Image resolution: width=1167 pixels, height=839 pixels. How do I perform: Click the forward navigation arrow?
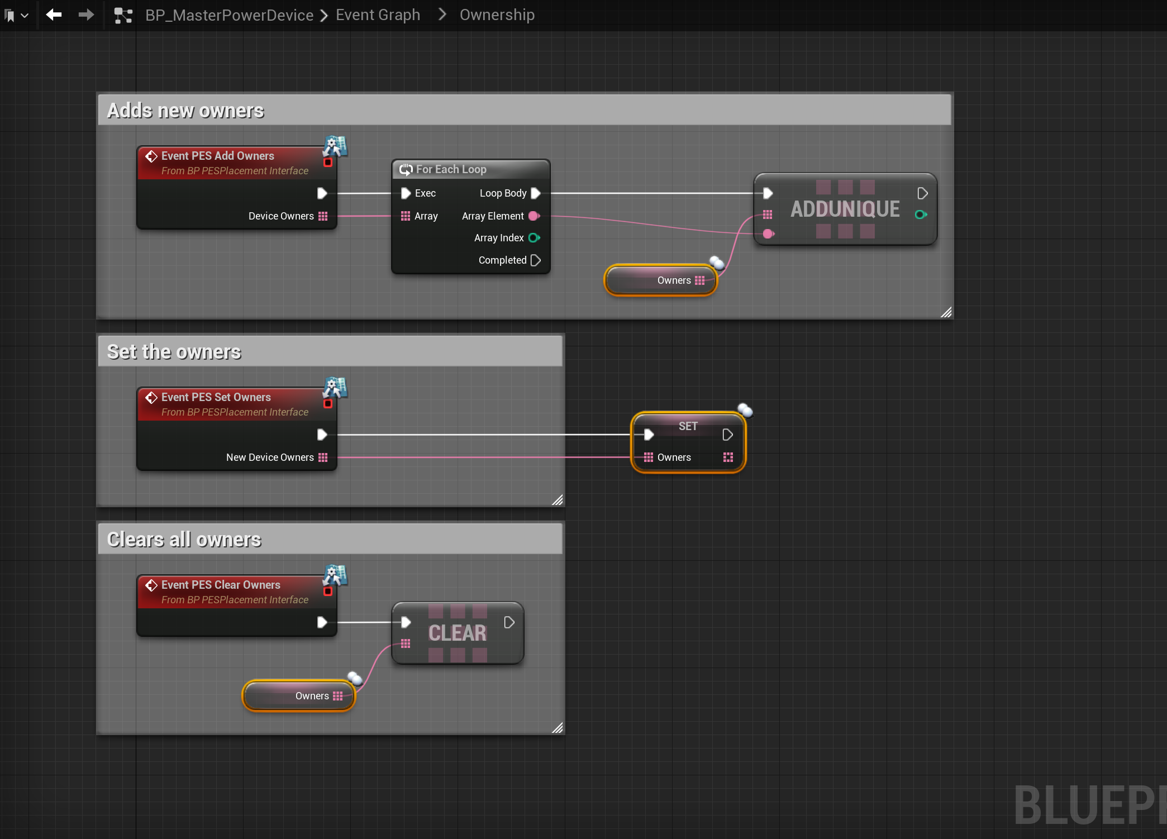point(86,15)
